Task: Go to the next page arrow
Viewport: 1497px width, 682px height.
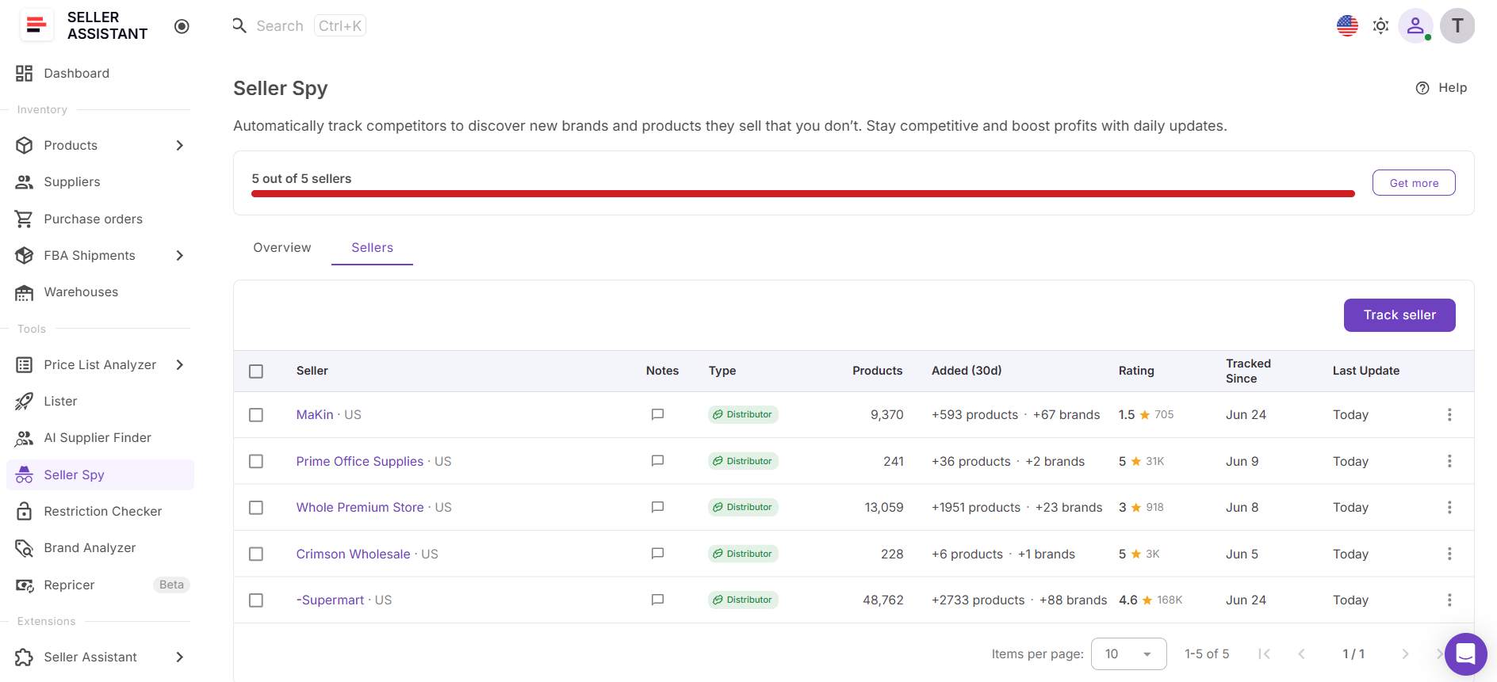Action: tap(1405, 653)
